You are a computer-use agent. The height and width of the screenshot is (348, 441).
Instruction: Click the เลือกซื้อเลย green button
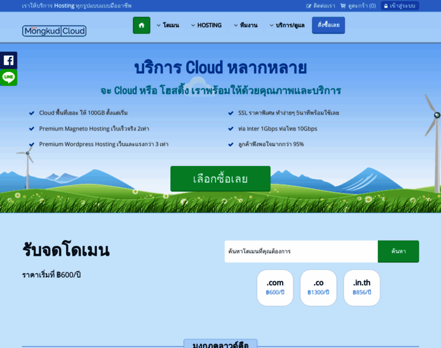(x=220, y=179)
